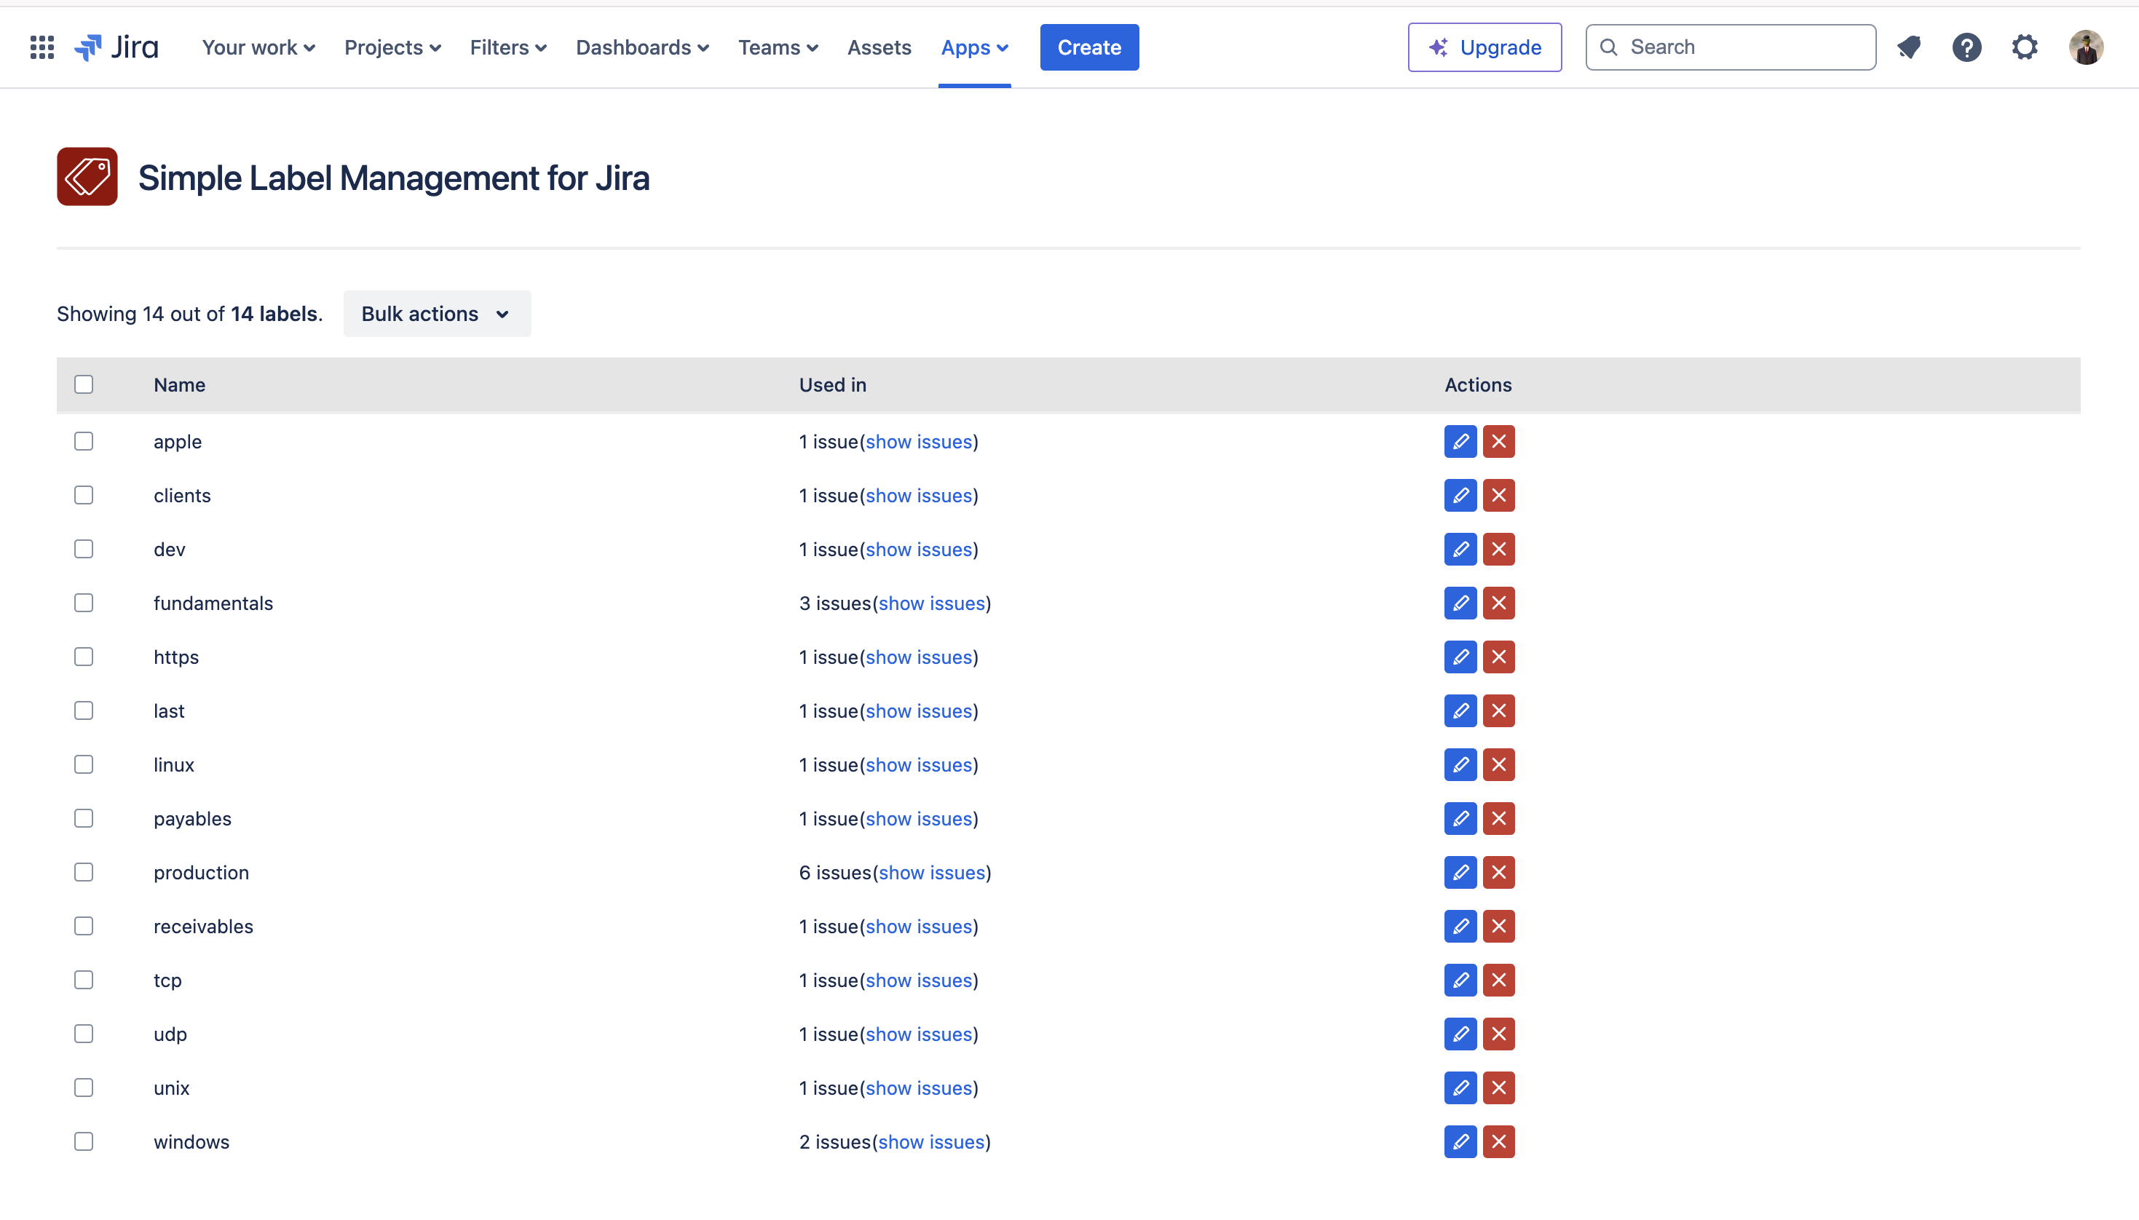
Task: Expand the Bulk actions dropdown
Action: 437,314
